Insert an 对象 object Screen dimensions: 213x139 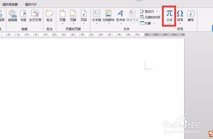(146, 23)
